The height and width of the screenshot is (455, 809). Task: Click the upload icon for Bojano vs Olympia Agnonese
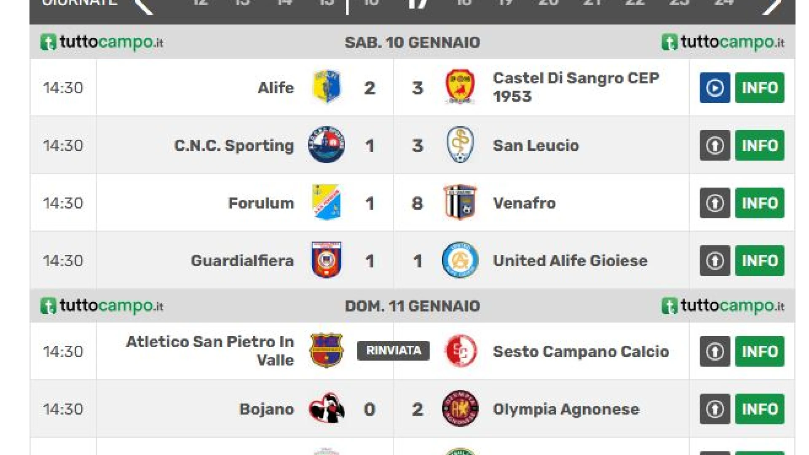coord(715,409)
